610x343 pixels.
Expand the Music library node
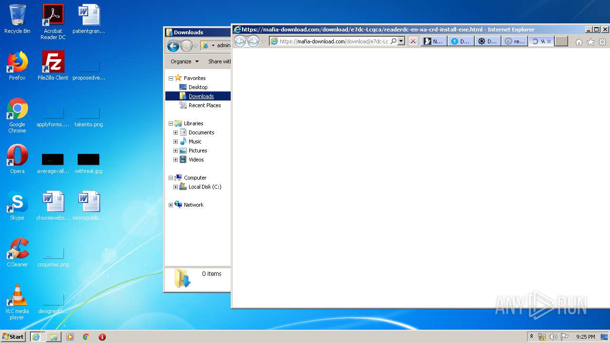[175, 141]
